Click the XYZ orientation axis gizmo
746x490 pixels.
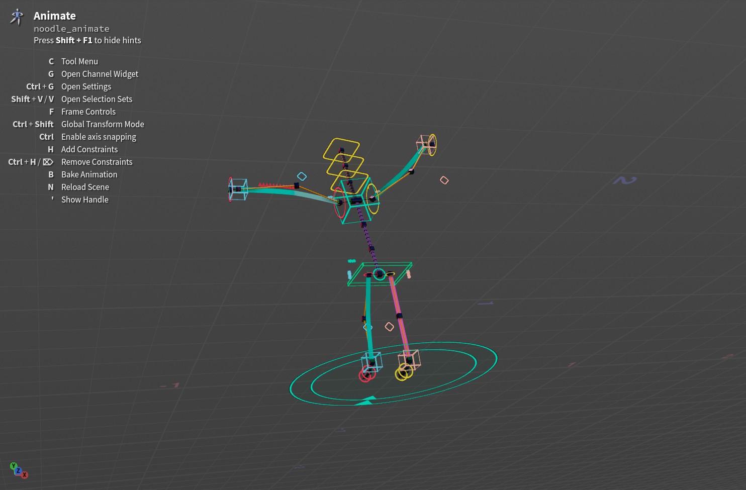point(19,470)
